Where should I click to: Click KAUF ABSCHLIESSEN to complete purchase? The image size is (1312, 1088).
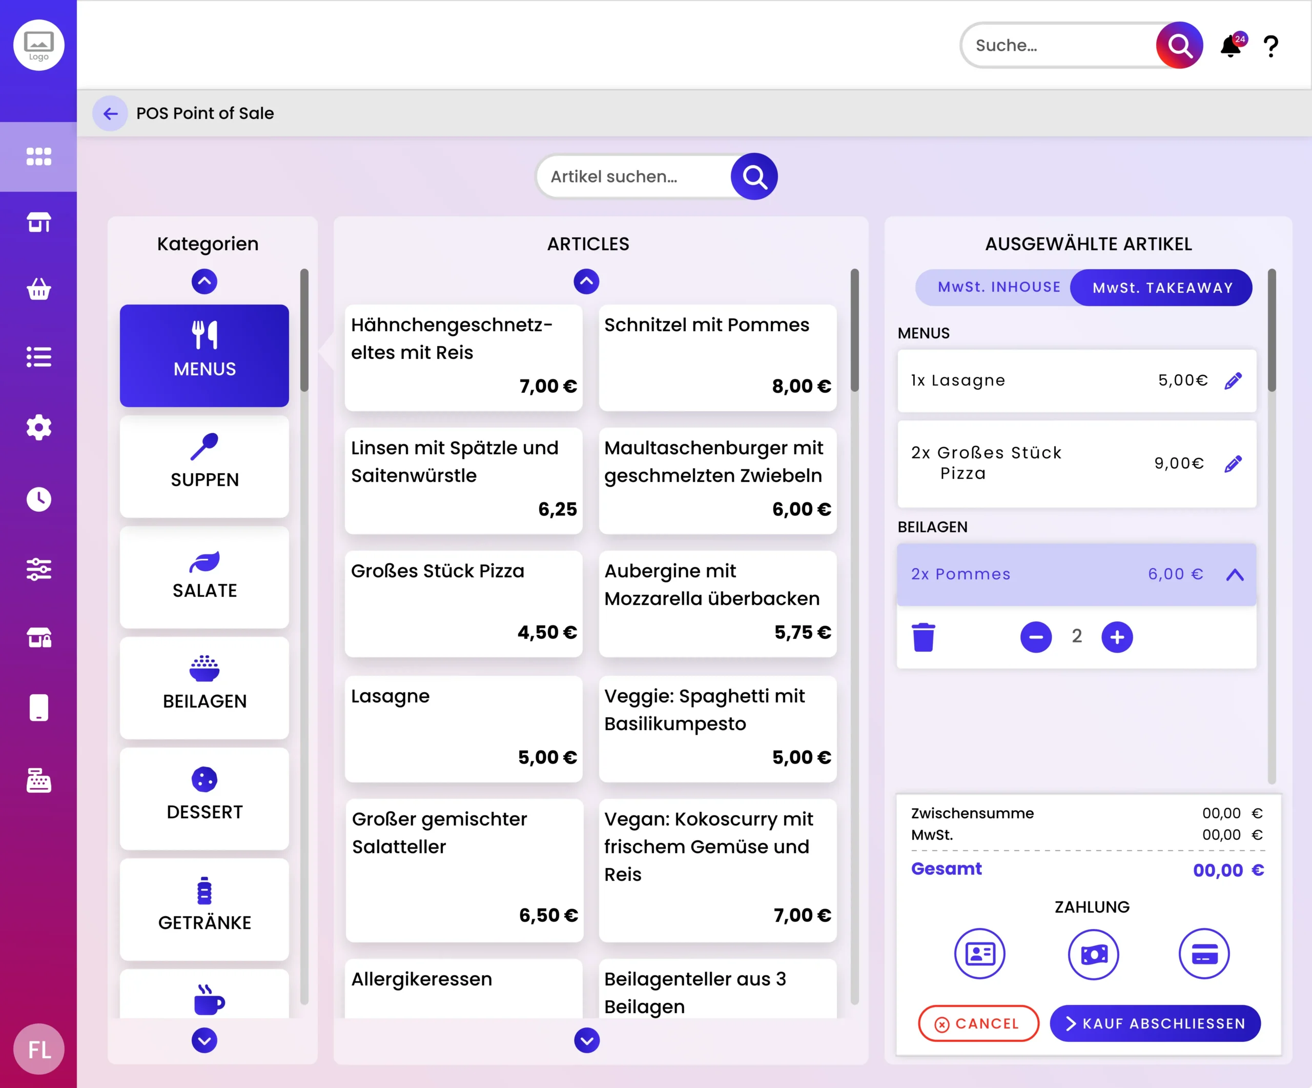point(1155,1023)
